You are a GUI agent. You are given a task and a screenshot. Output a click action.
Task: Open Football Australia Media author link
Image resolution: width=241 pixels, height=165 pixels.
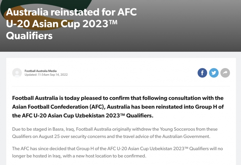coord(41,71)
